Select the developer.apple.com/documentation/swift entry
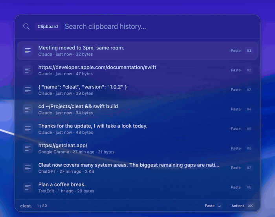275x217 pixels. (137, 70)
